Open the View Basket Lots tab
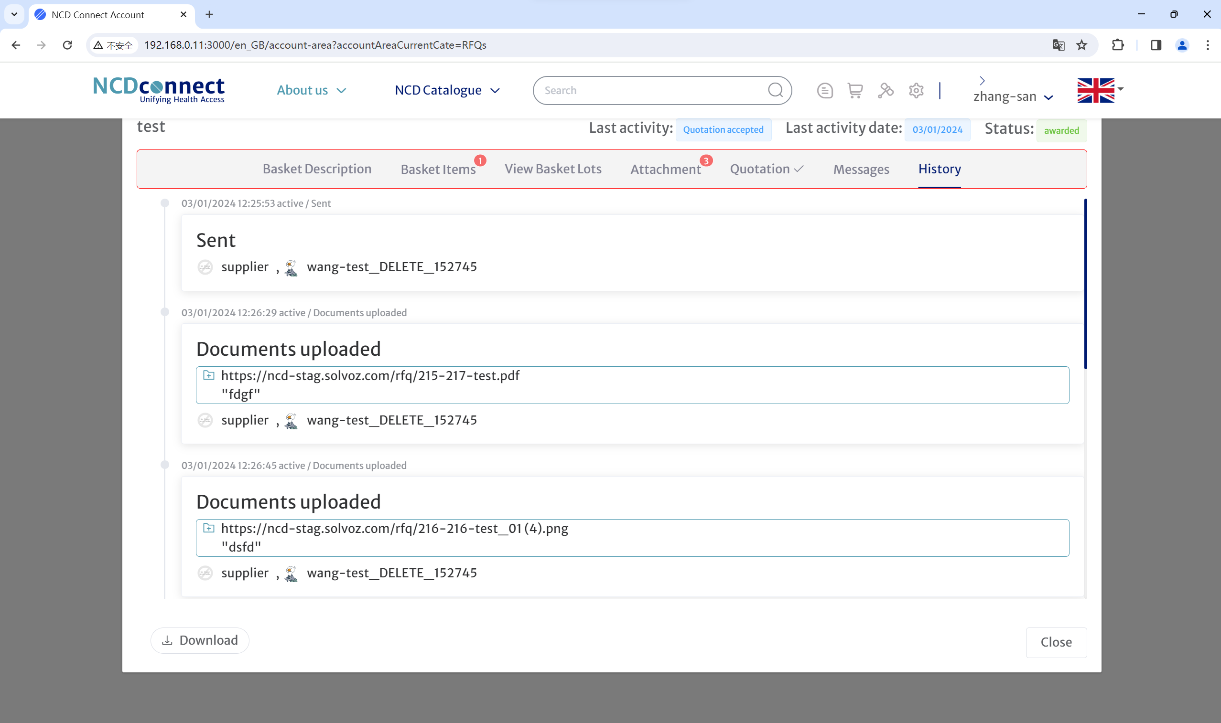Screen dimensions: 1221x723 553,169
